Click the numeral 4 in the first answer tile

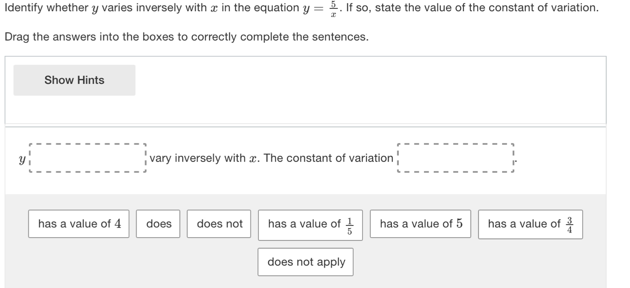pos(118,224)
